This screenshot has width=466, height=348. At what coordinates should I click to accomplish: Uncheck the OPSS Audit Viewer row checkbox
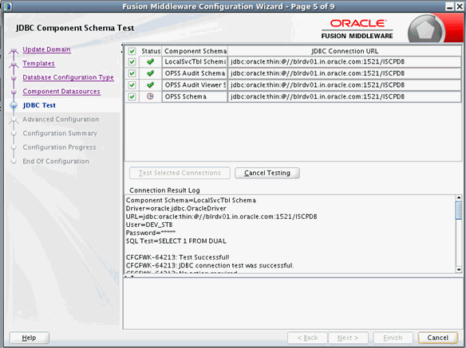point(132,85)
